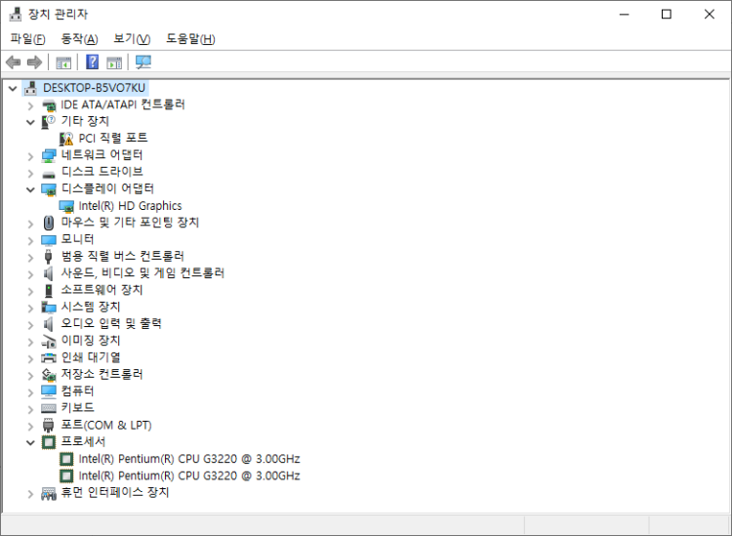
Task: Click the Intel(R) HD Graphics device icon
Action: [66, 206]
